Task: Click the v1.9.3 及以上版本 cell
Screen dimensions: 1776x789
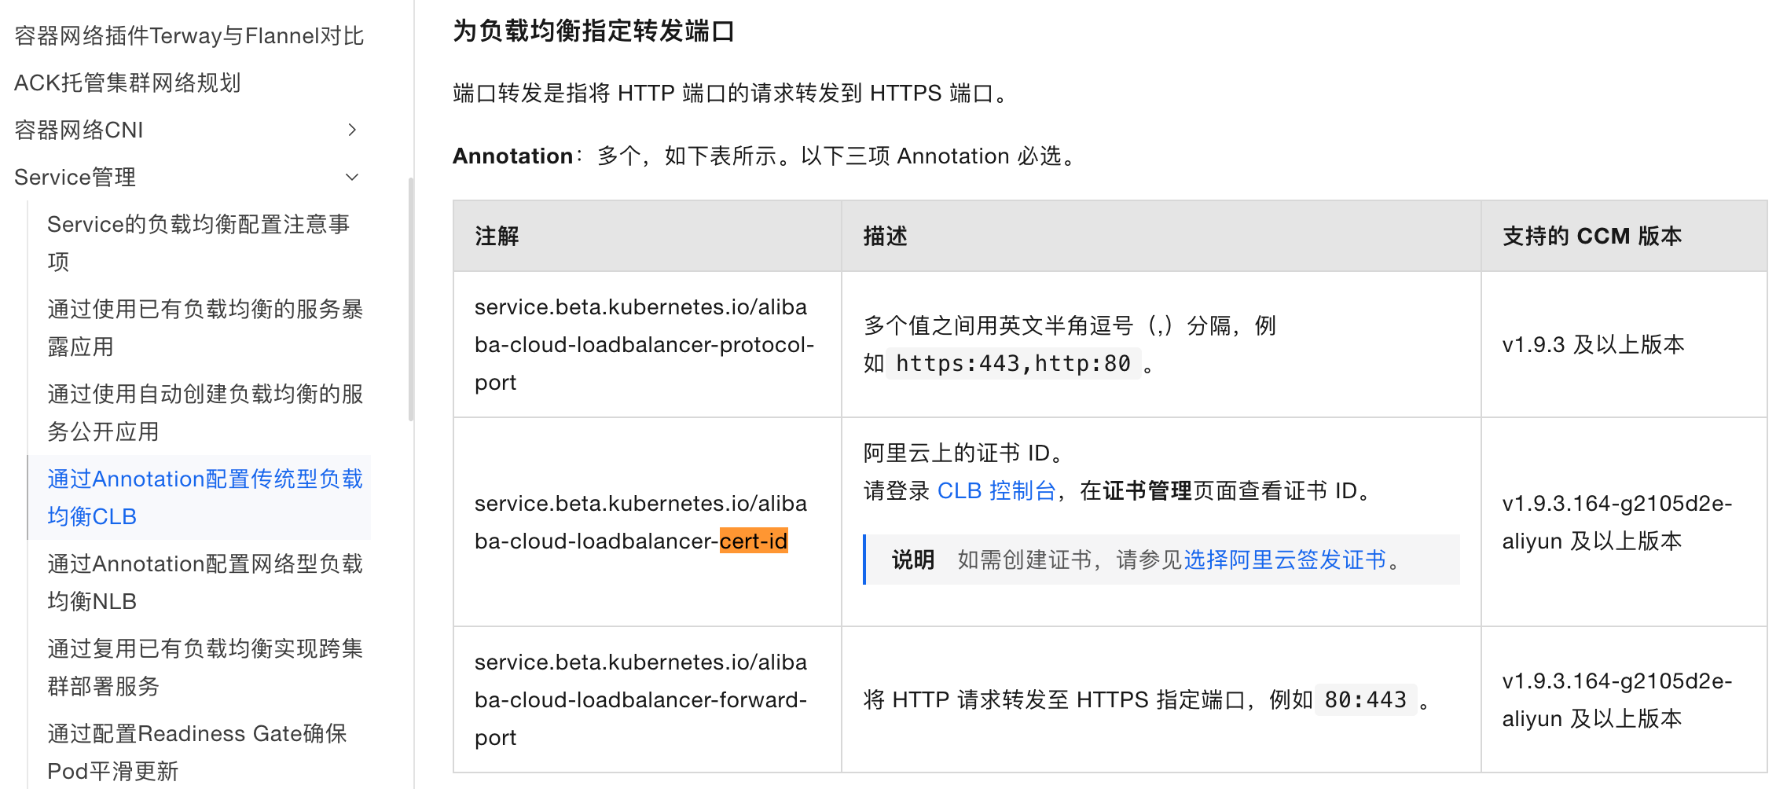Action: pos(1624,344)
